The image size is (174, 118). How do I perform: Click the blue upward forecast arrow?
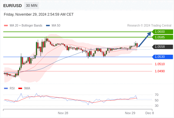coord(145,40)
